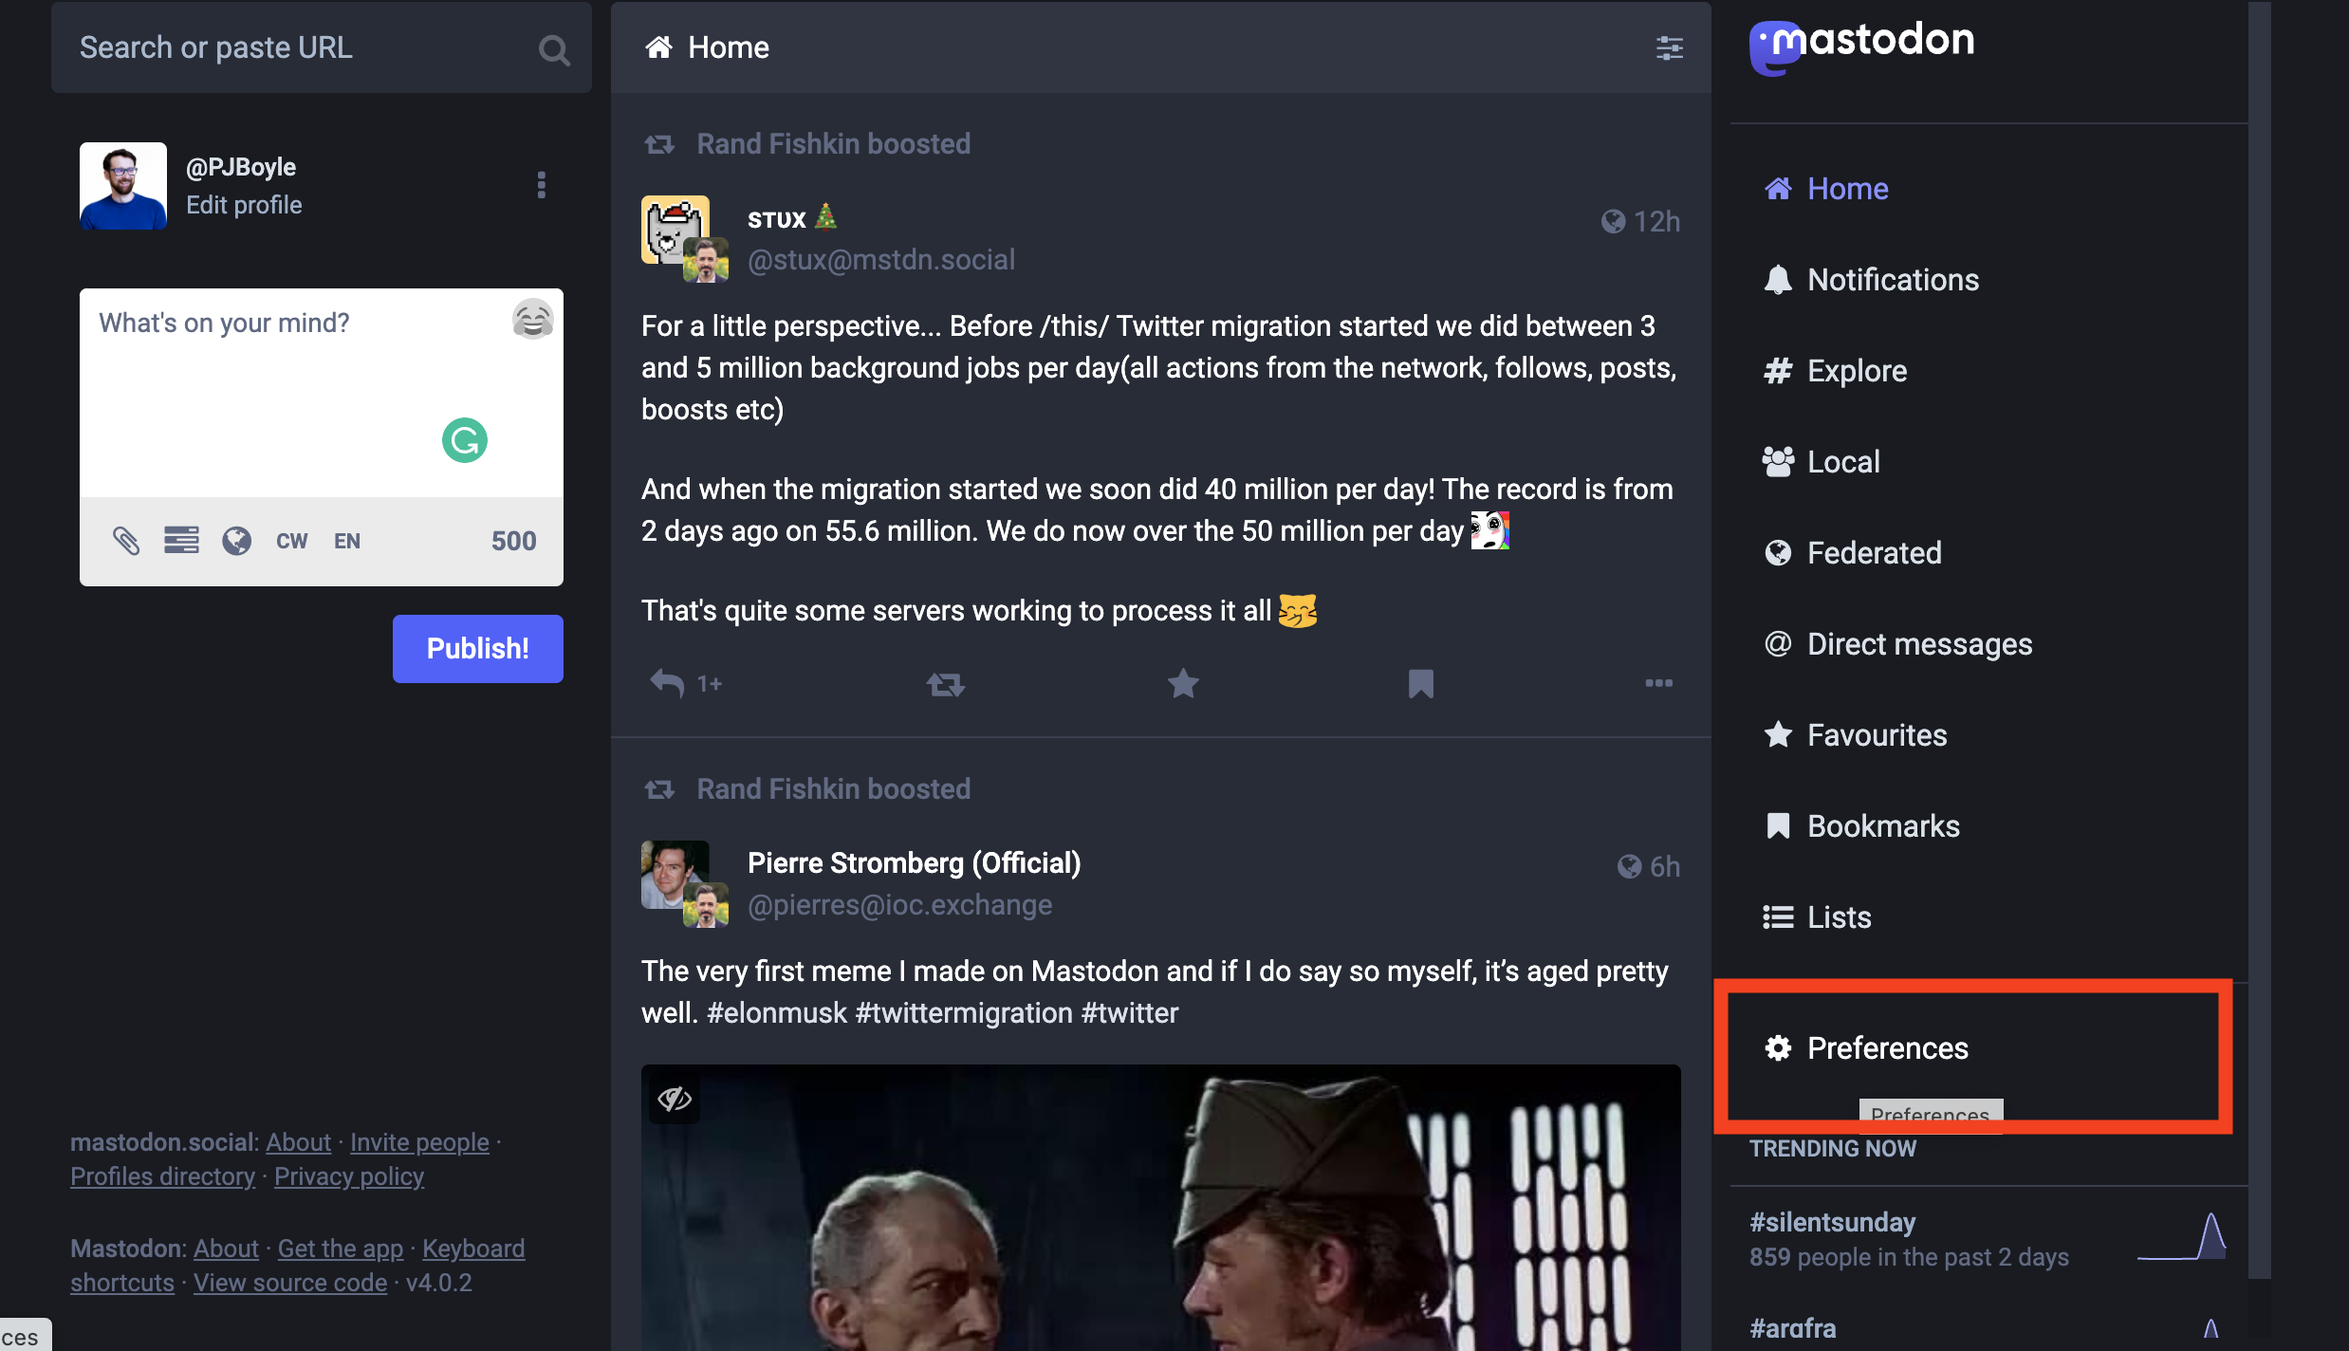Boost the STUX post
This screenshot has height=1351, width=2349.
click(945, 684)
